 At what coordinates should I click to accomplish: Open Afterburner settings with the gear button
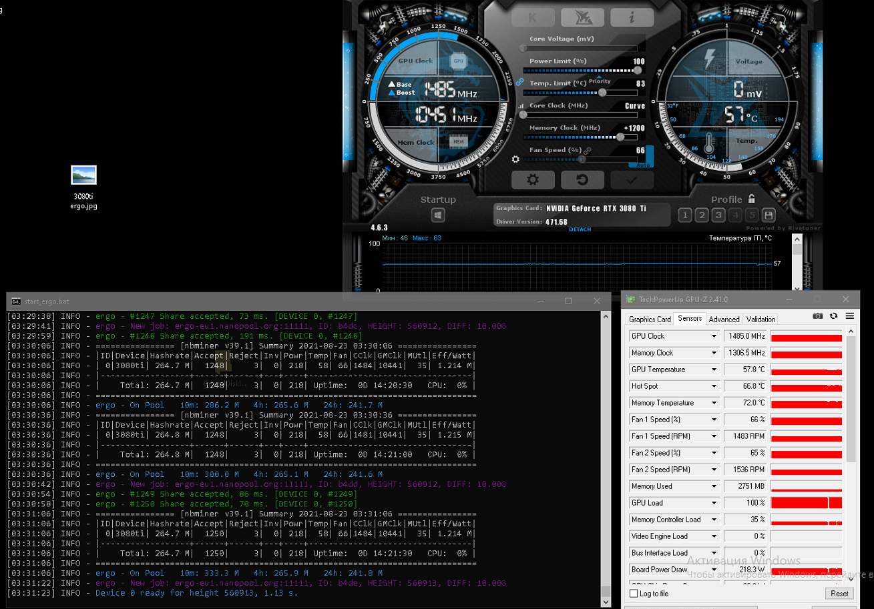point(533,179)
